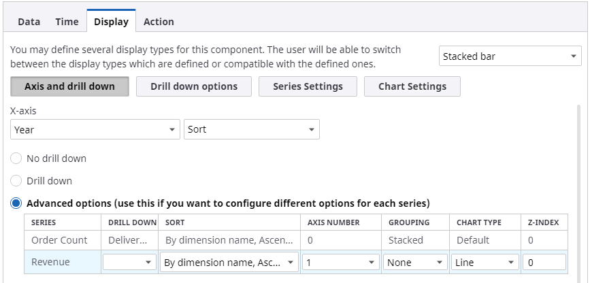Switch to the Action tab
The width and height of the screenshot is (590, 283).
coord(159,22)
